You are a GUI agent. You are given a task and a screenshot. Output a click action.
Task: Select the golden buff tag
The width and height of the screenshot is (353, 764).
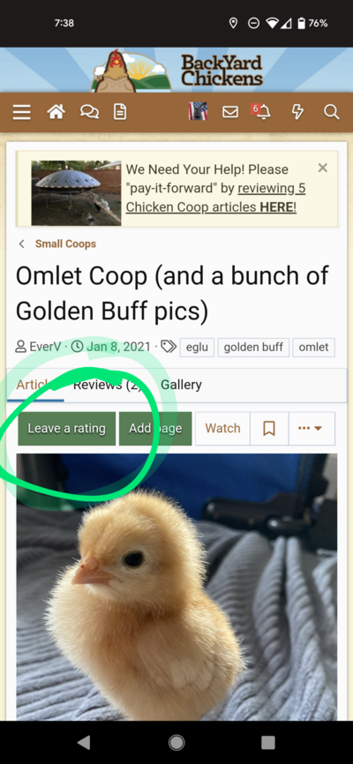pyautogui.click(x=253, y=348)
